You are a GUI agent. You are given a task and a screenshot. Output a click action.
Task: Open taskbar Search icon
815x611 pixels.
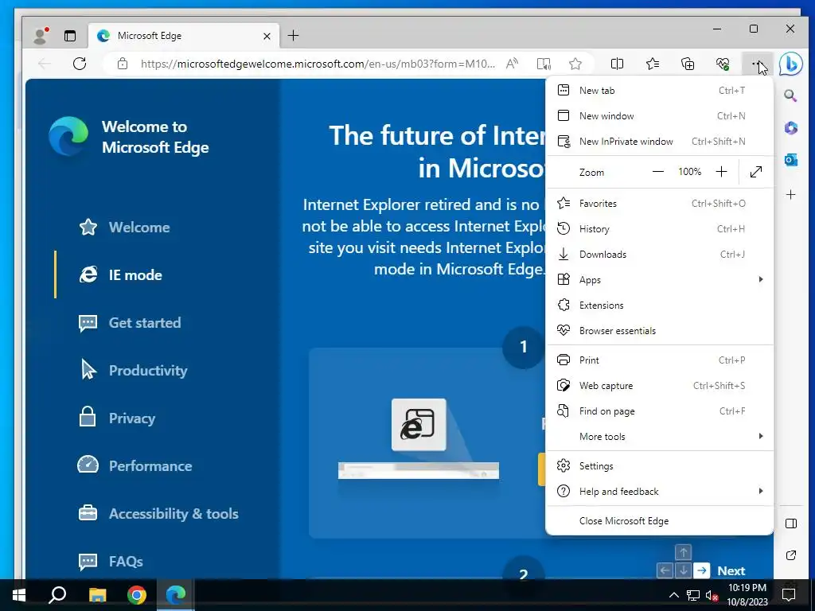57,595
